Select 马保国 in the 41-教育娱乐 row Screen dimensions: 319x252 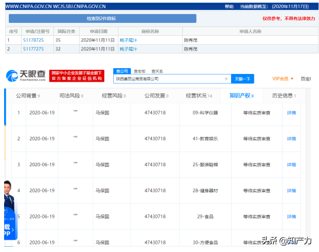103,139
